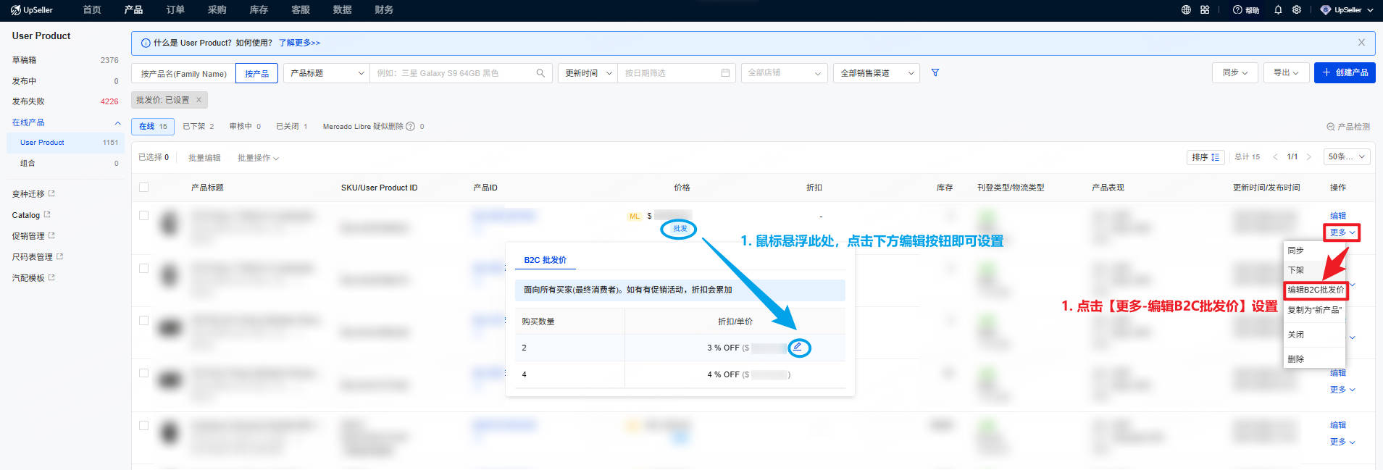Image resolution: width=1383 pixels, height=470 pixels.
Task: Collapse the 在线产品 sidebar section
Action: point(117,122)
